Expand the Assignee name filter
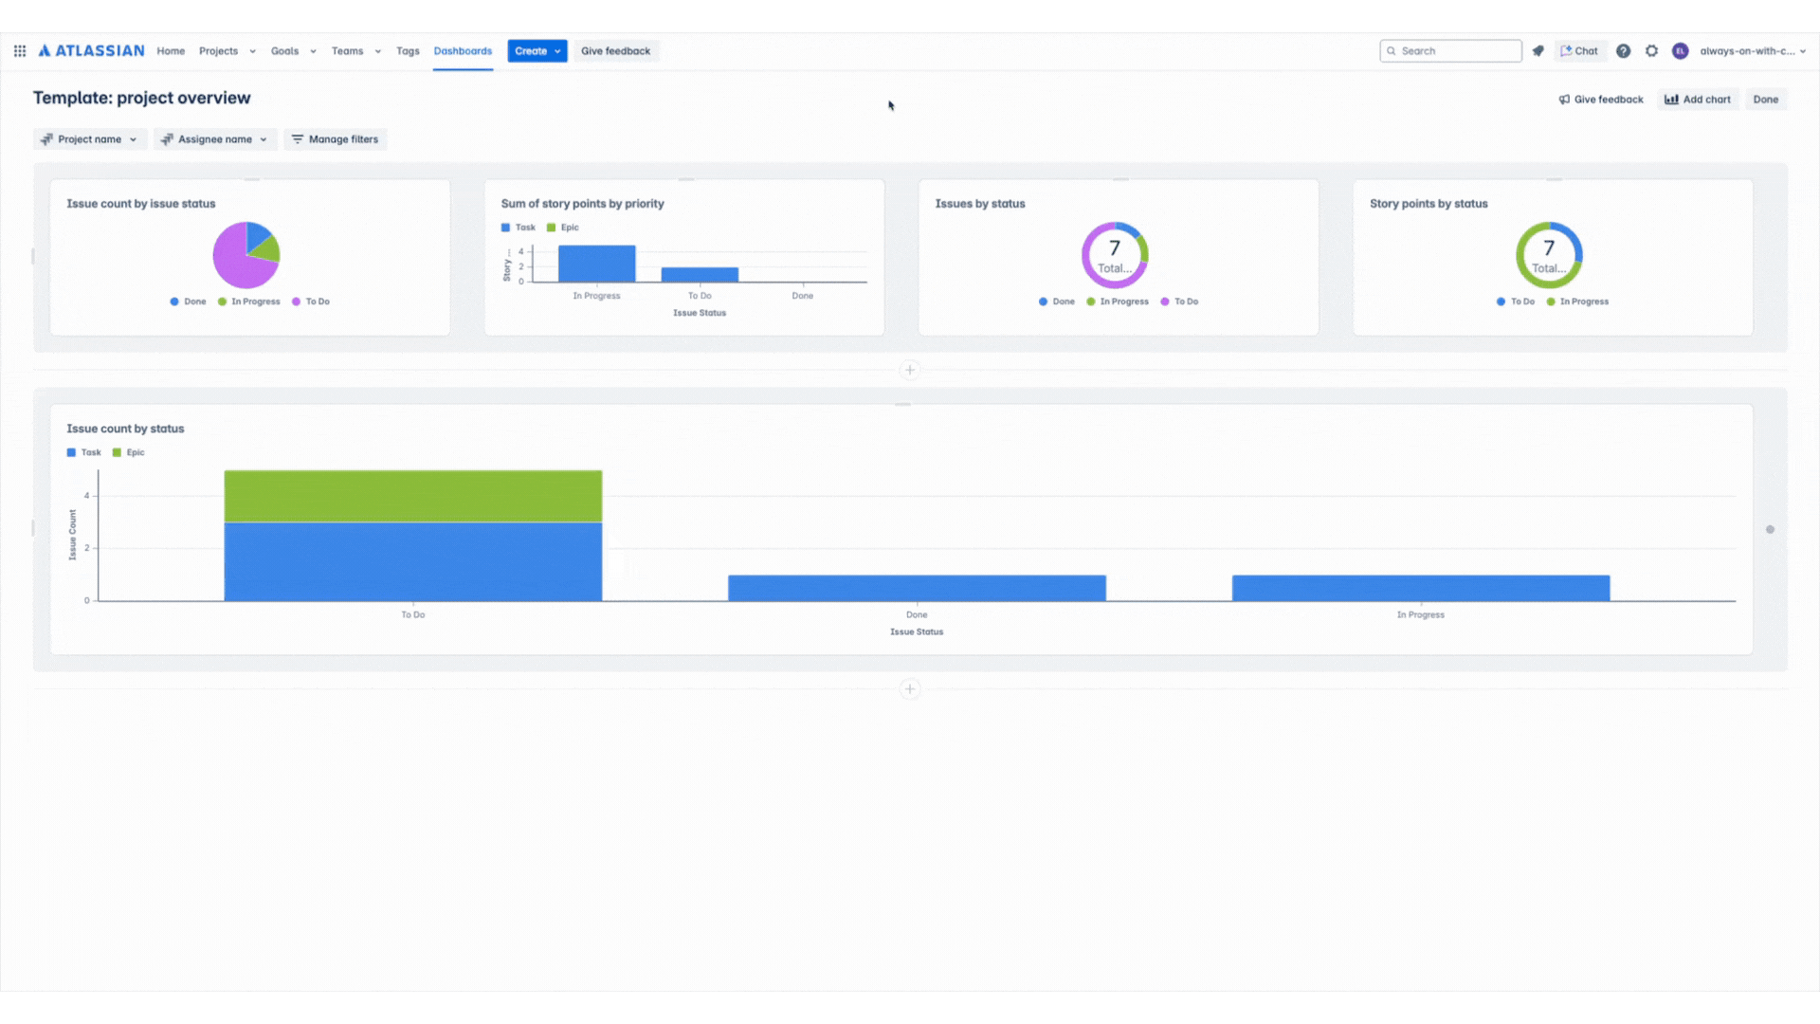Image resolution: width=1820 pixels, height=1024 pixels. [x=214, y=138]
